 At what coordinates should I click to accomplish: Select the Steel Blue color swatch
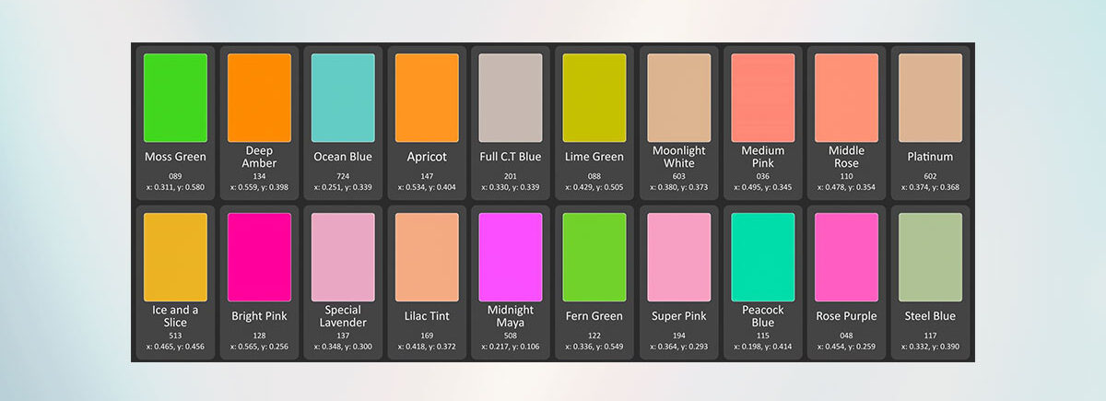tap(930, 257)
